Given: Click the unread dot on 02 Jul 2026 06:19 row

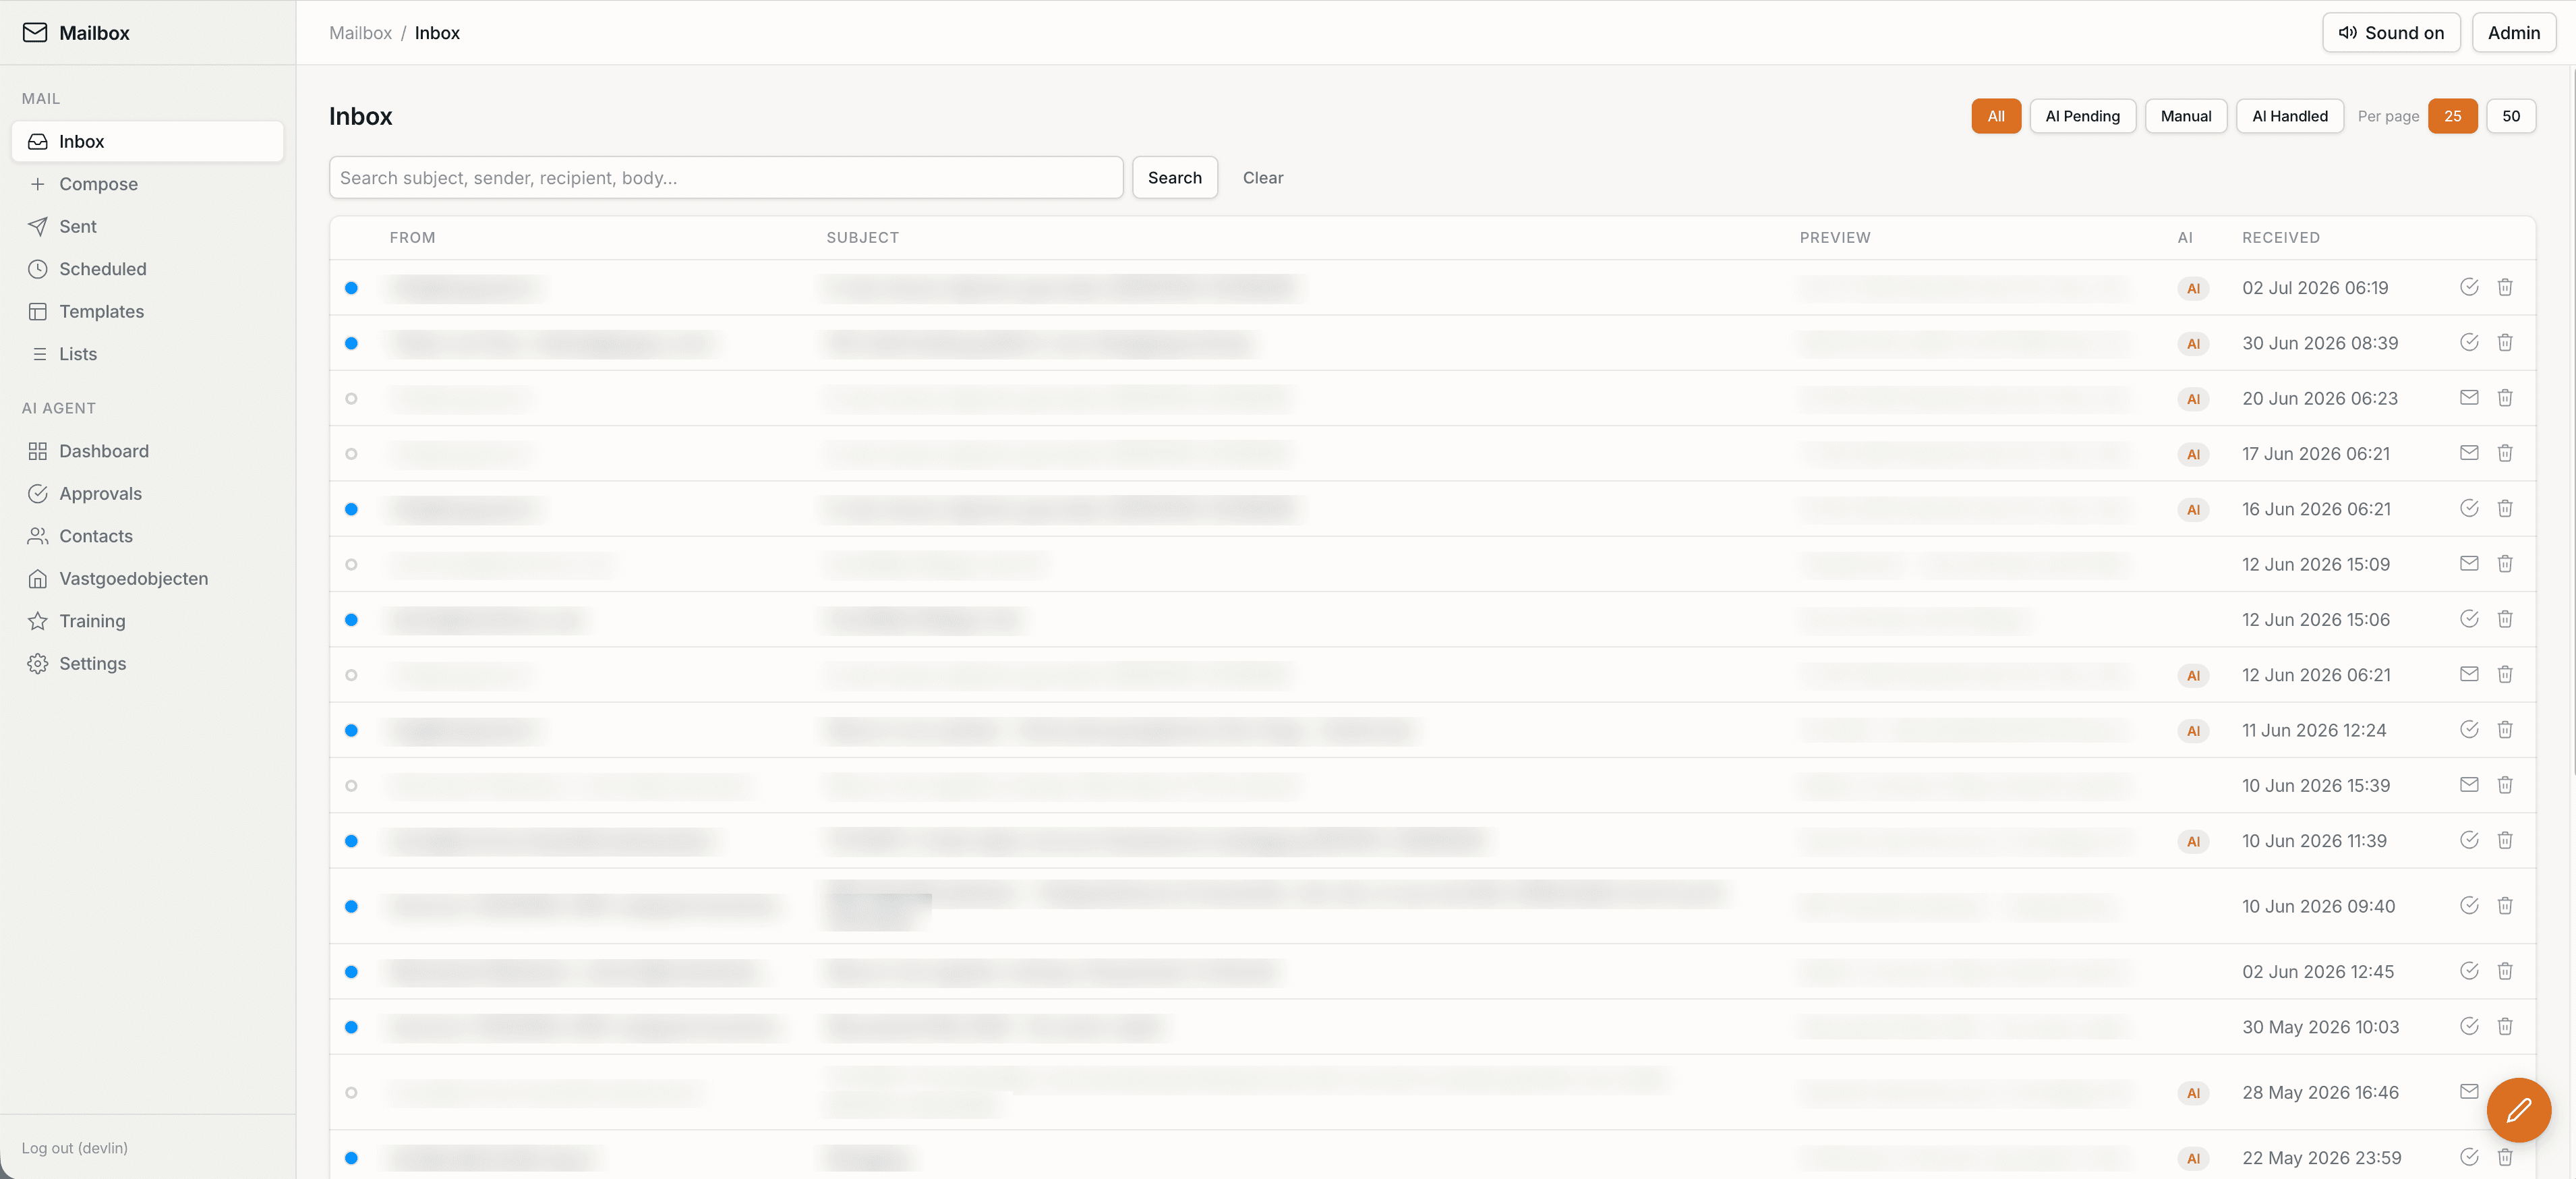Looking at the screenshot, I should (351, 288).
